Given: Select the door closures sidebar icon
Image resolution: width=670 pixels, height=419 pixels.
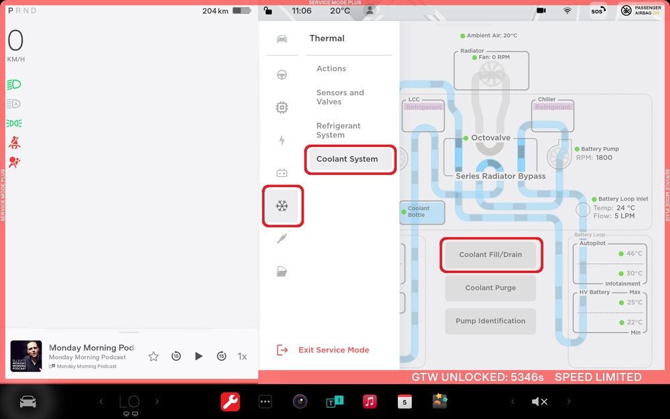Looking at the screenshot, I should coord(282,272).
